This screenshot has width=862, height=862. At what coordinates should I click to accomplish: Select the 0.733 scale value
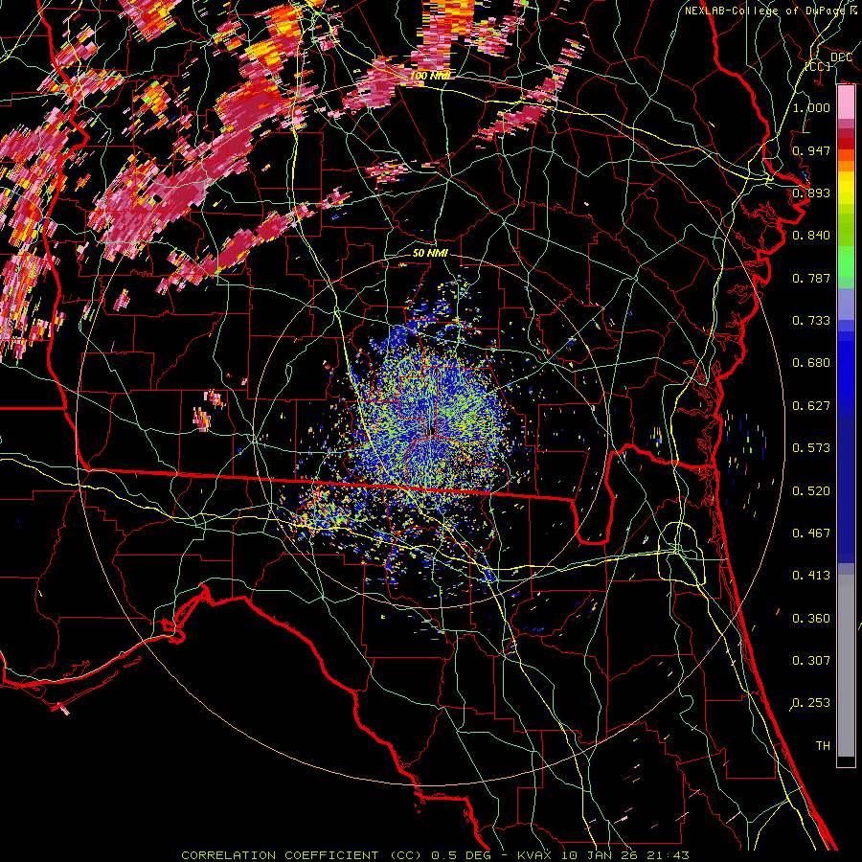(811, 321)
